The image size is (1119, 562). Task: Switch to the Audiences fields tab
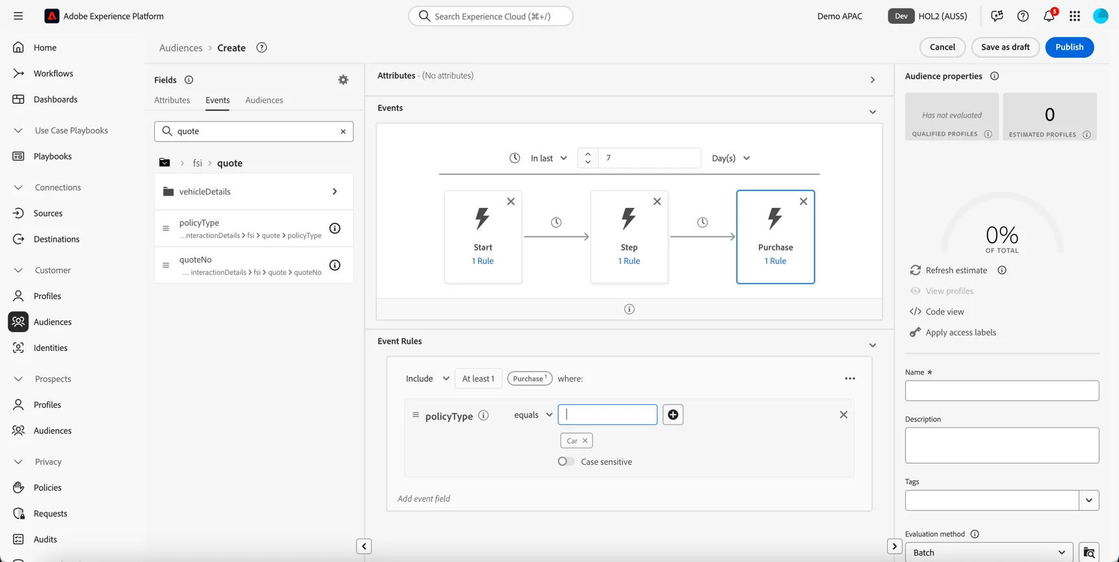[264, 100]
